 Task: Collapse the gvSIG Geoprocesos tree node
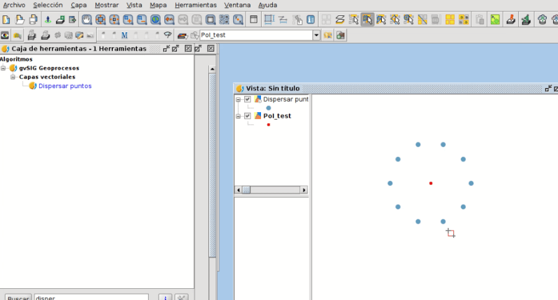(x=3, y=68)
